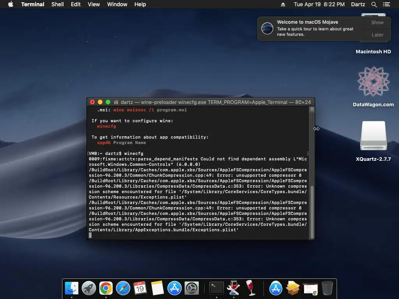Open Notification Center list icon

click(386, 4)
